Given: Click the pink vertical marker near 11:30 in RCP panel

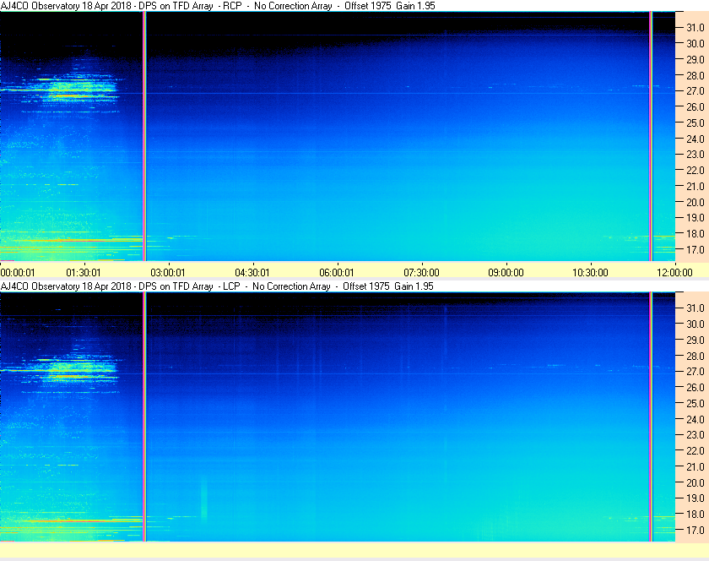Looking at the screenshot, I should [651, 136].
